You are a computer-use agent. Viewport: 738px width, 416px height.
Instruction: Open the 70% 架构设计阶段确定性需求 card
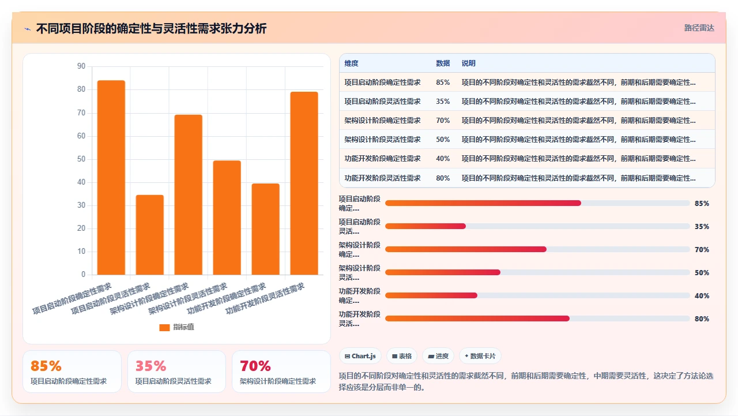pyautogui.click(x=281, y=372)
